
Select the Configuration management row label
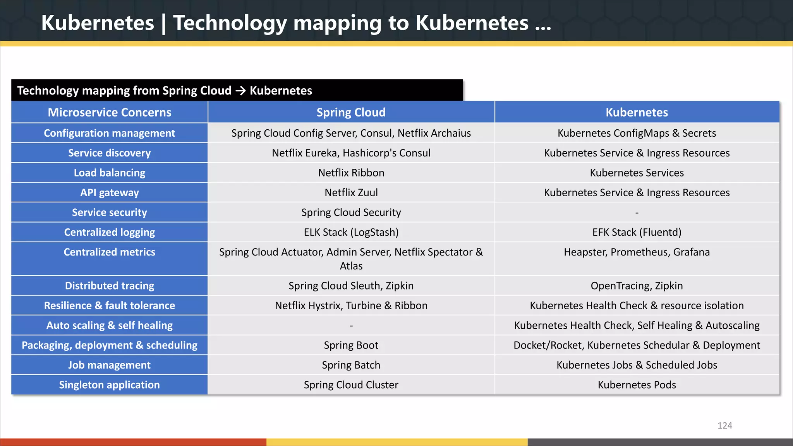tap(110, 133)
